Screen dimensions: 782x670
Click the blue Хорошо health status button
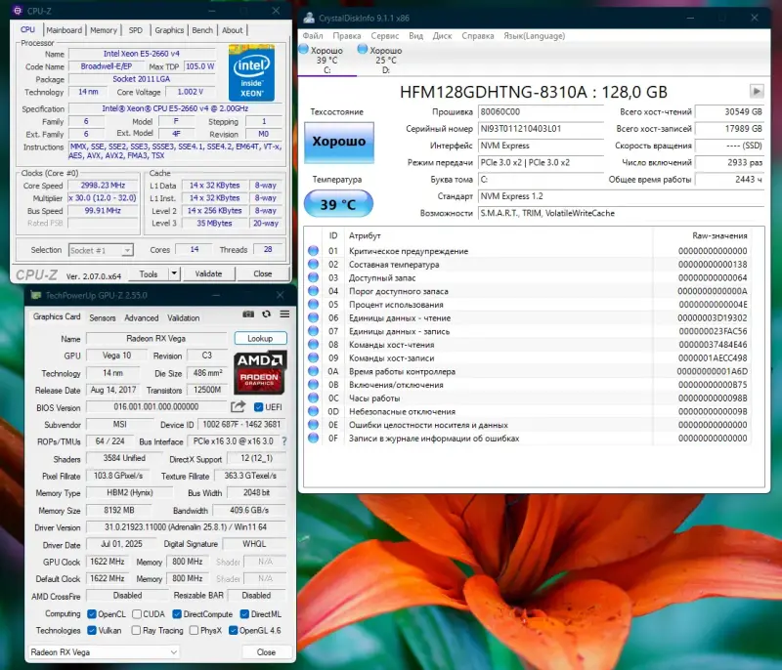point(338,142)
